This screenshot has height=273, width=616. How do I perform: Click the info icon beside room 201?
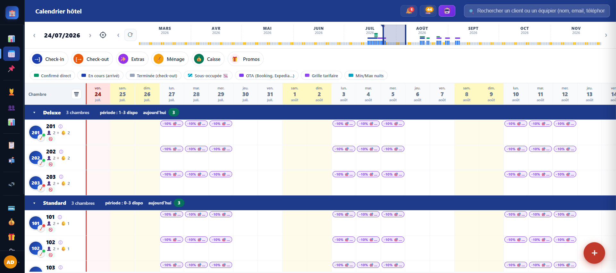click(x=61, y=127)
